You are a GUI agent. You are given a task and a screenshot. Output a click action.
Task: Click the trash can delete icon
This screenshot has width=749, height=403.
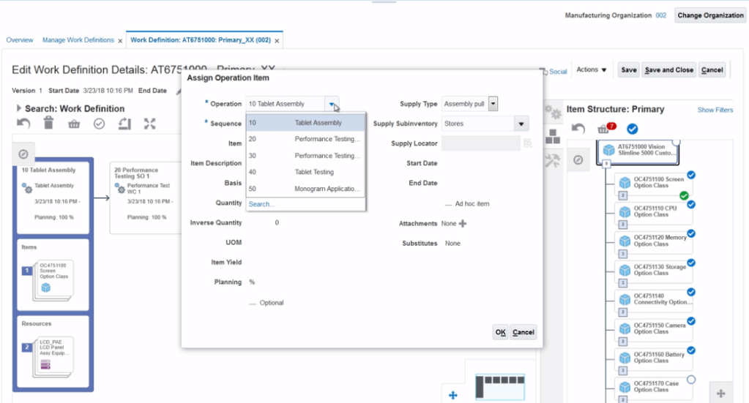point(48,124)
